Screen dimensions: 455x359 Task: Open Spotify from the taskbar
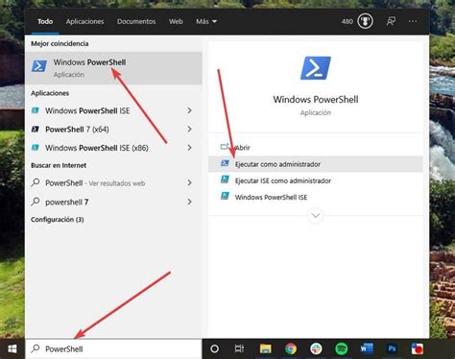point(342,348)
